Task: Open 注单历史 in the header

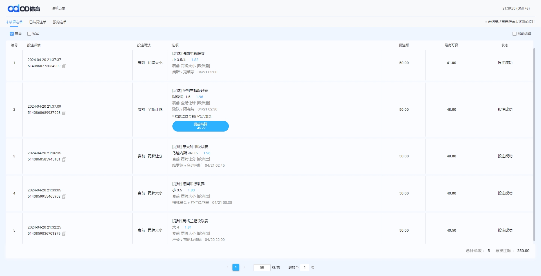Action: 58,8
